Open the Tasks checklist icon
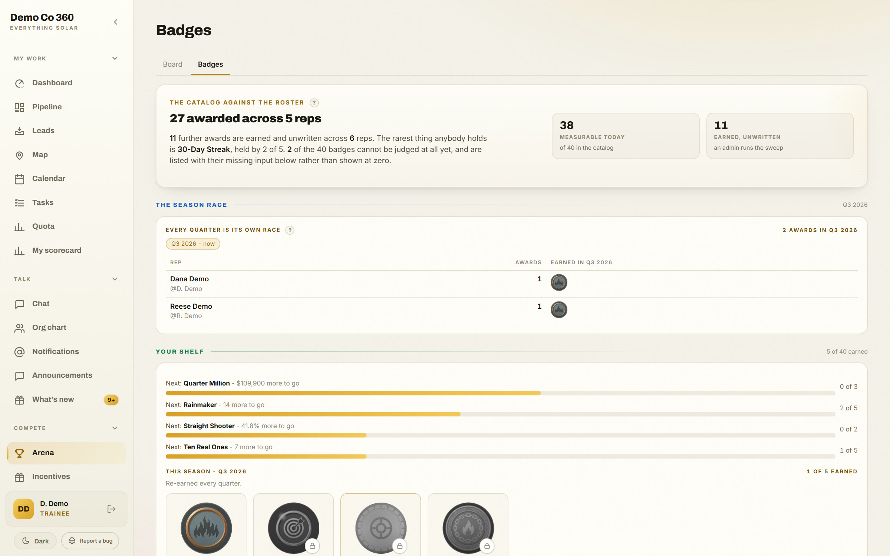The image size is (890, 556). [x=19, y=203]
